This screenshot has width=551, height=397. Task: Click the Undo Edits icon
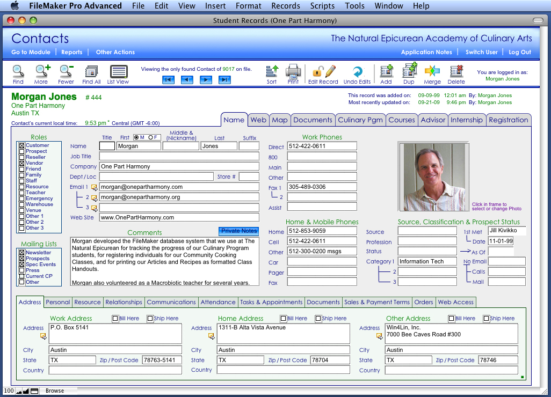point(357,71)
